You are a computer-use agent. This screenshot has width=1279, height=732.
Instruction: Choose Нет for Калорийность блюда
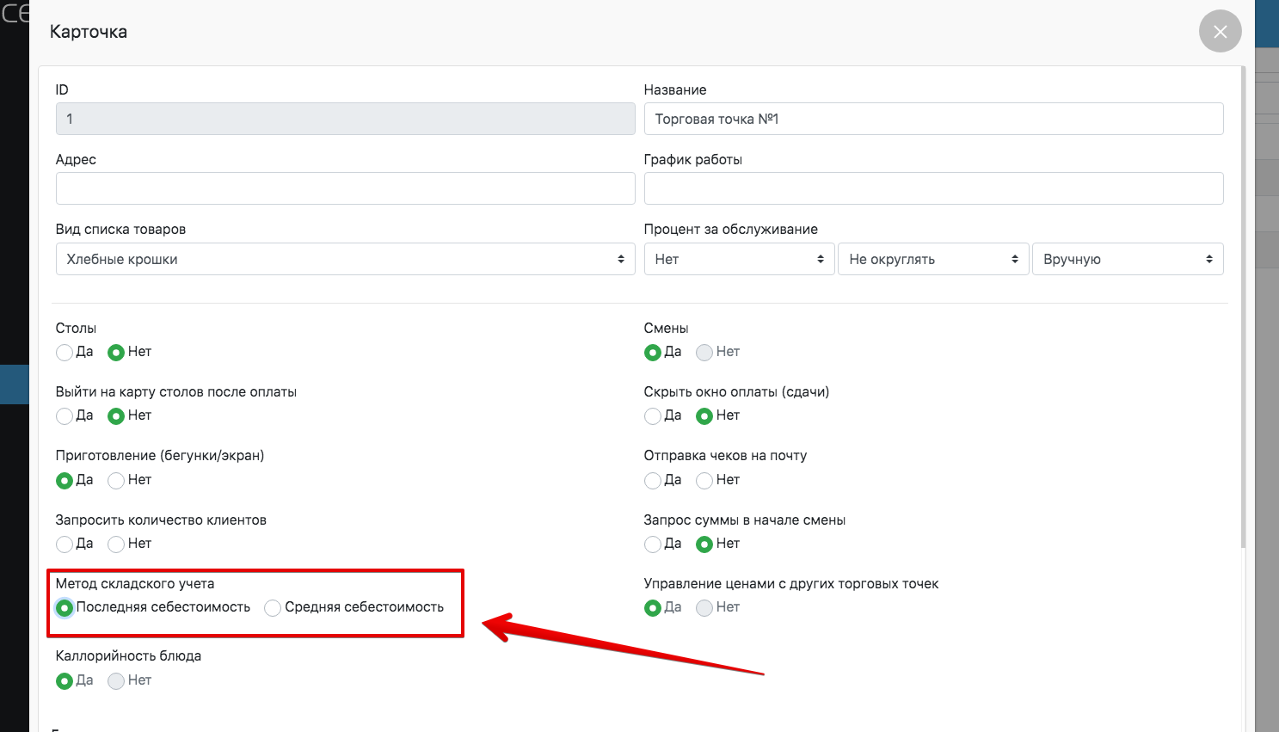(x=116, y=681)
